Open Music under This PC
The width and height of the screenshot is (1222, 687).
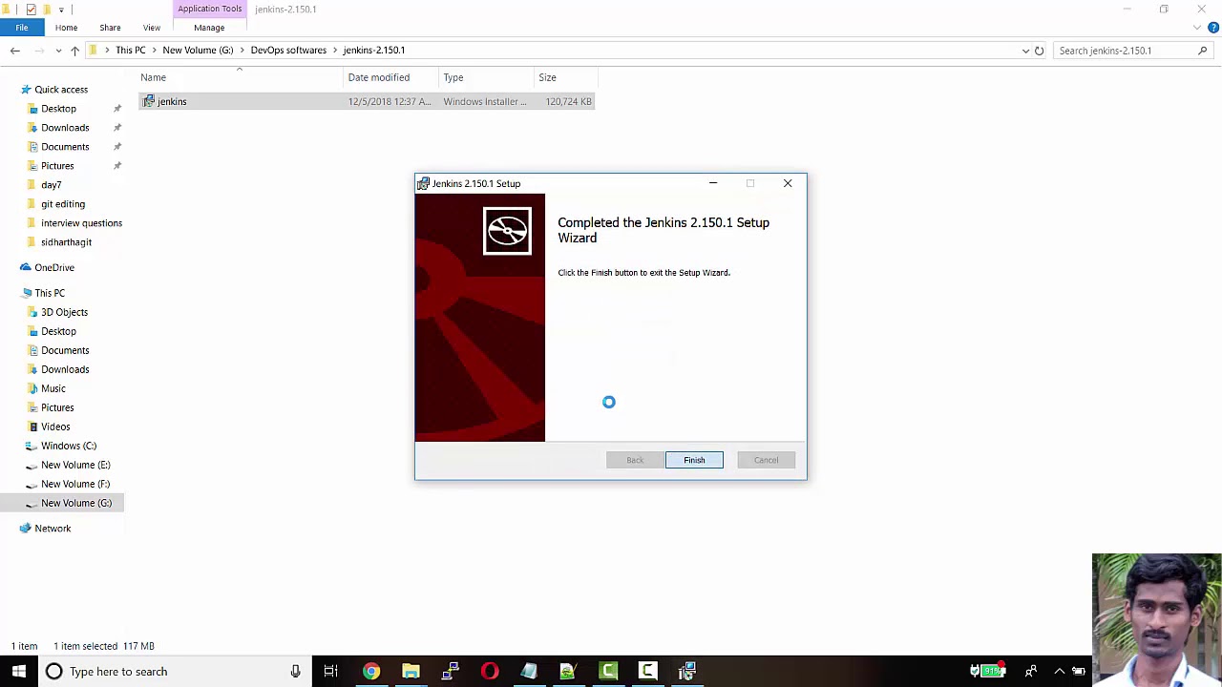tap(53, 388)
